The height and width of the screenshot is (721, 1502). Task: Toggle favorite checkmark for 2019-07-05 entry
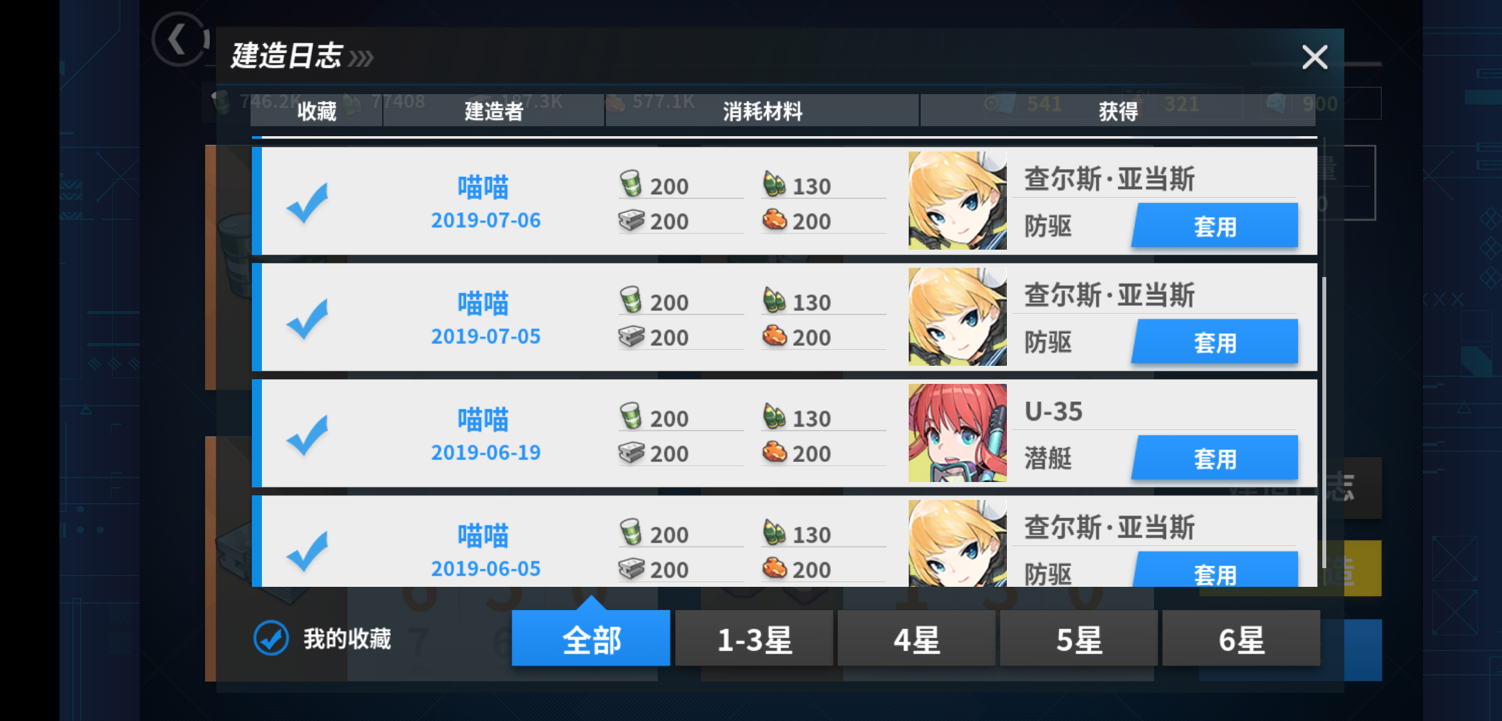(307, 318)
